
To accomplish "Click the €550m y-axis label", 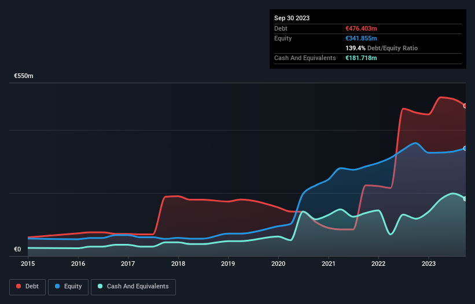I will pyautogui.click(x=24, y=76).
